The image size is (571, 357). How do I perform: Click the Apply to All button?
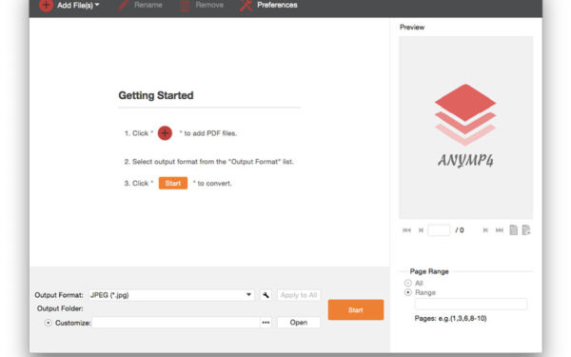point(299,295)
